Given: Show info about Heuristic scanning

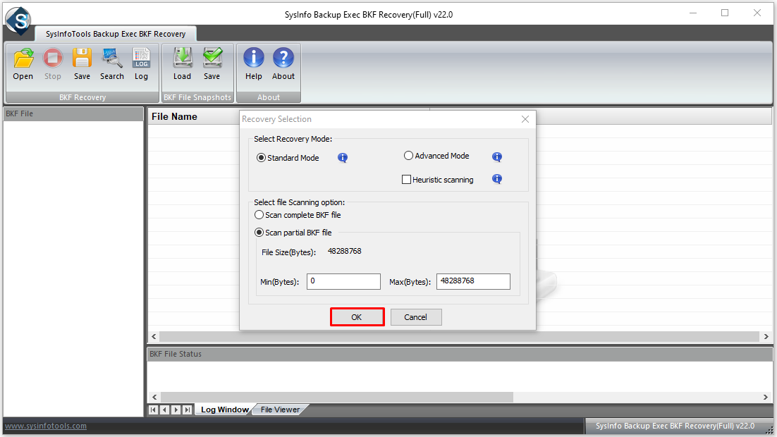Looking at the screenshot, I should coord(497,179).
